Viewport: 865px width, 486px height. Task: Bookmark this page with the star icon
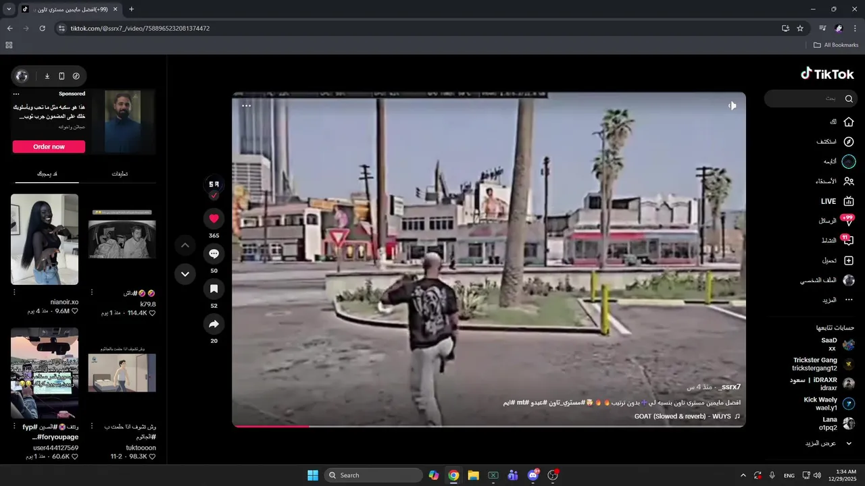(x=800, y=28)
